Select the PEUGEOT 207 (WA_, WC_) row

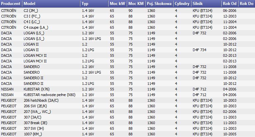(x=127, y=112)
